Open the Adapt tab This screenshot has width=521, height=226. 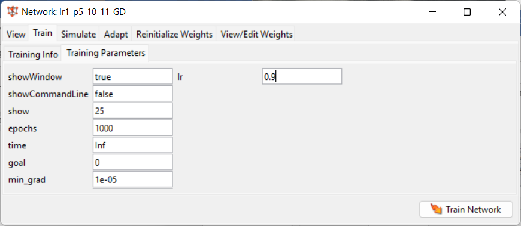point(116,34)
